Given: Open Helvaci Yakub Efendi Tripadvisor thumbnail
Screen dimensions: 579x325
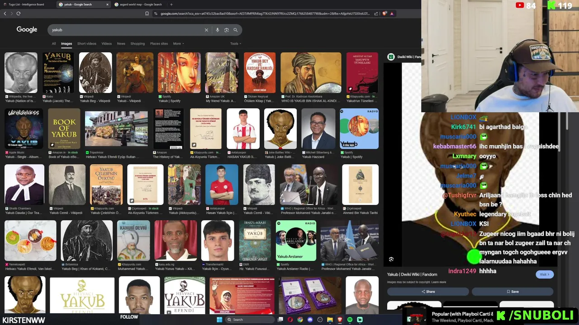Looking at the screenshot, I should 116,129.
